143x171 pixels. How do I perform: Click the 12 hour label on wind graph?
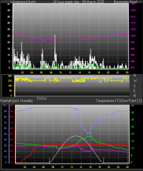point(70,72)
